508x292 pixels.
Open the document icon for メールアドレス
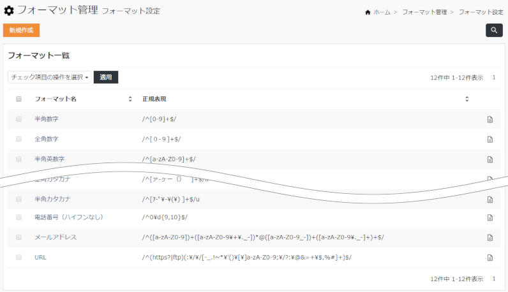click(490, 238)
